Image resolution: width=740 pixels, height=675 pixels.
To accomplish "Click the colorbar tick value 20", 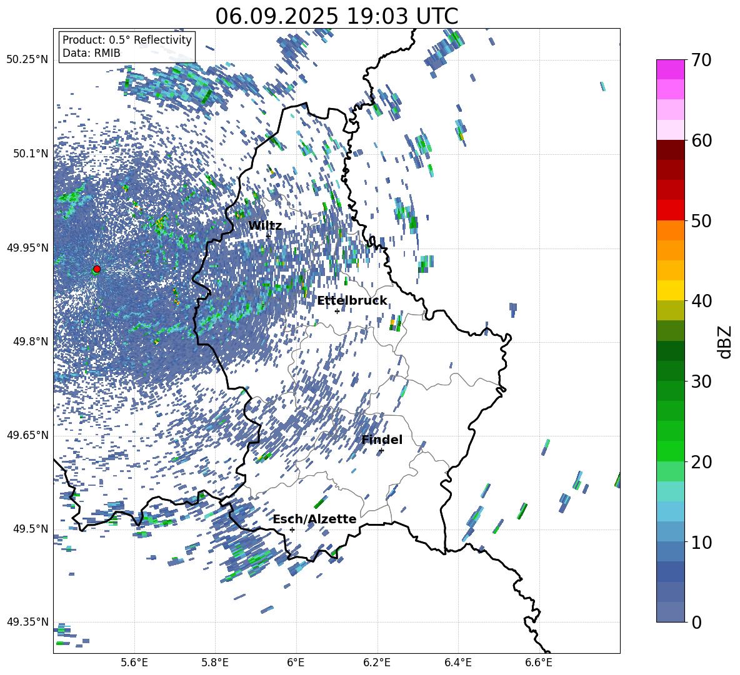I will pyautogui.click(x=701, y=461).
